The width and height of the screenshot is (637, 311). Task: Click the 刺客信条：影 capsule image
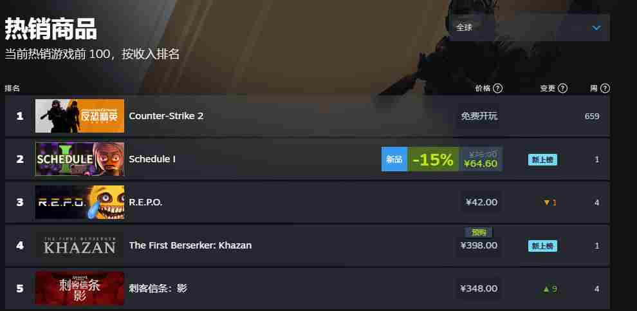point(80,288)
